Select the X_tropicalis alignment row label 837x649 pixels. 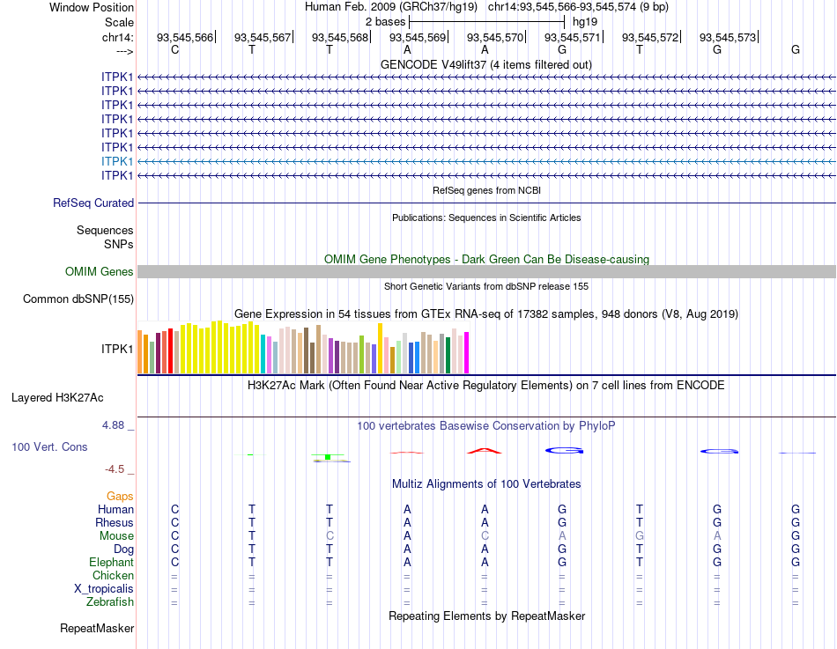(x=104, y=589)
